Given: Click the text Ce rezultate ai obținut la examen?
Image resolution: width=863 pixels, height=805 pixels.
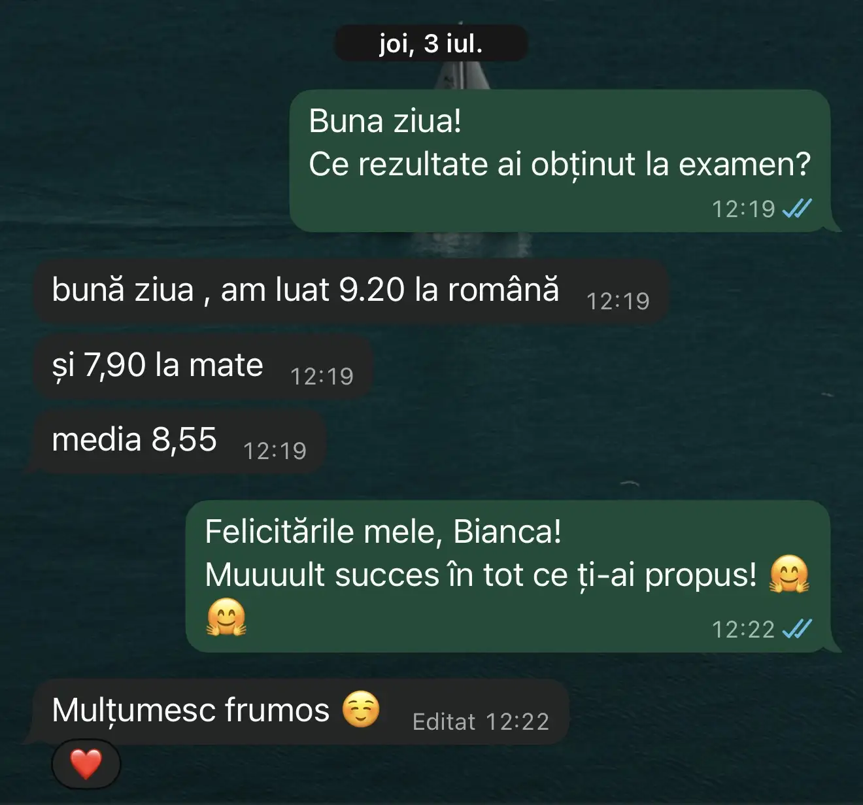Looking at the screenshot, I should (560, 164).
